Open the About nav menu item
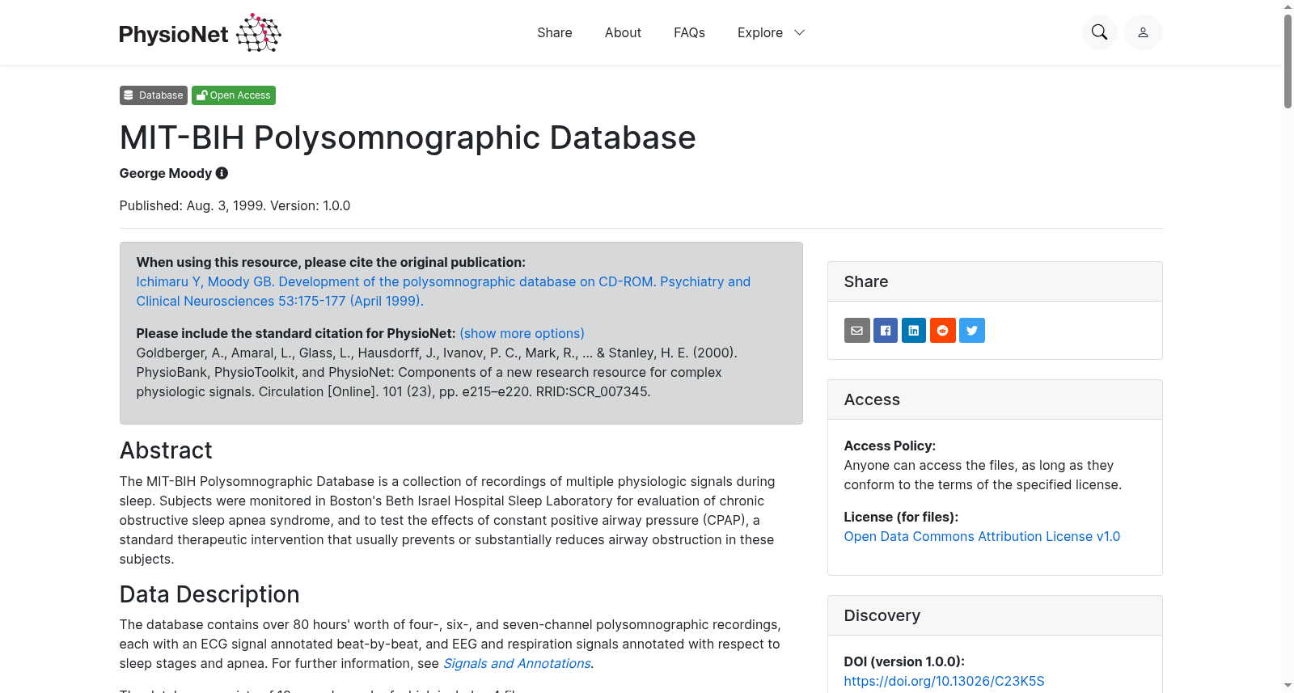The width and height of the screenshot is (1294, 693). (623, 32)
